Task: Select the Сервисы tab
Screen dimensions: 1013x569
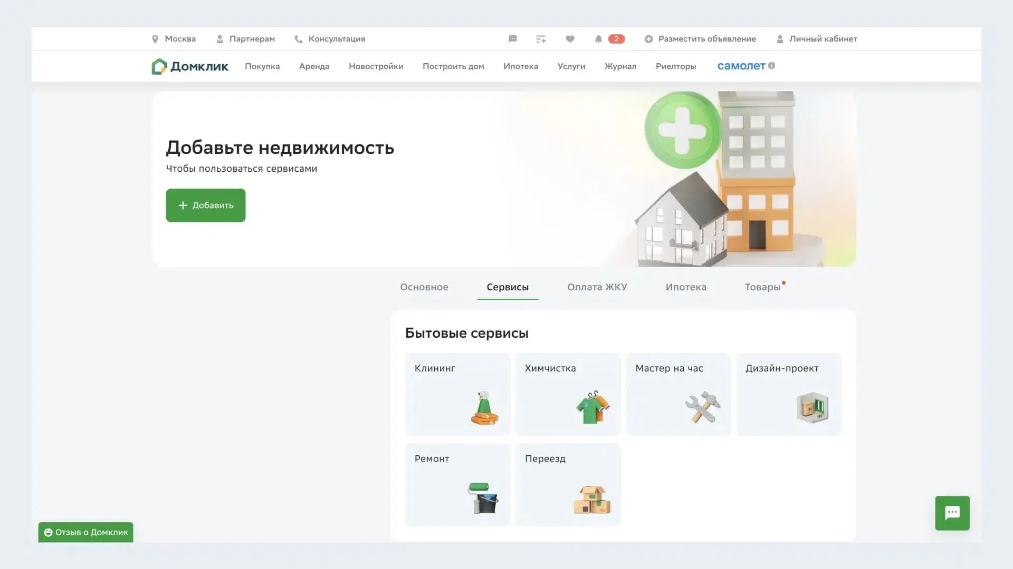Action: (508, 287)
